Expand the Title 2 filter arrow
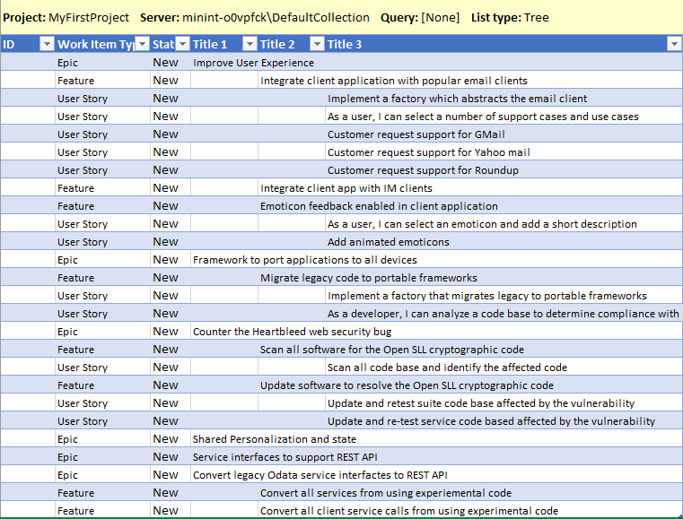The height and width of the screenshot is (519, 683). click(x=316, y=44)
